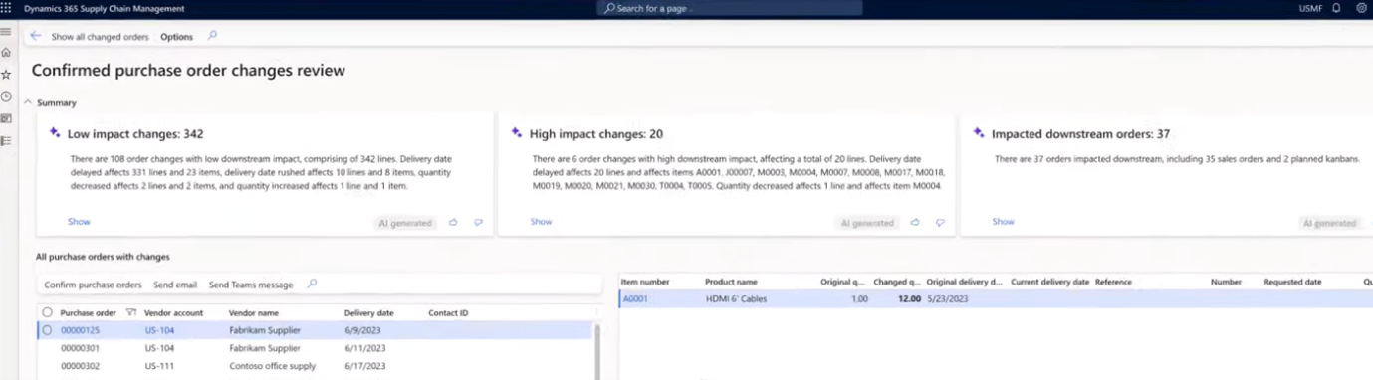Click Confirm purchase orders button
1373x380 pixels.
(x=93, y=285)
